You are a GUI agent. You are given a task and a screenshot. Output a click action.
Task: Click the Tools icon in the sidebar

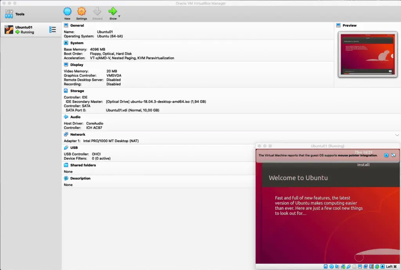coord(9,14)
